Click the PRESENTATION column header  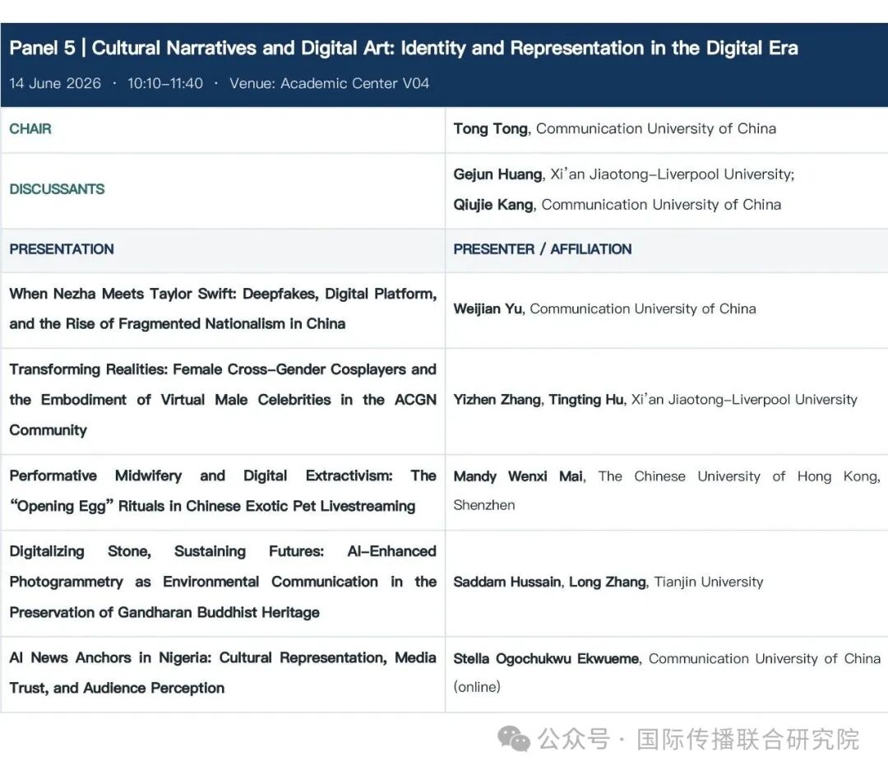(x=61, y=249)
